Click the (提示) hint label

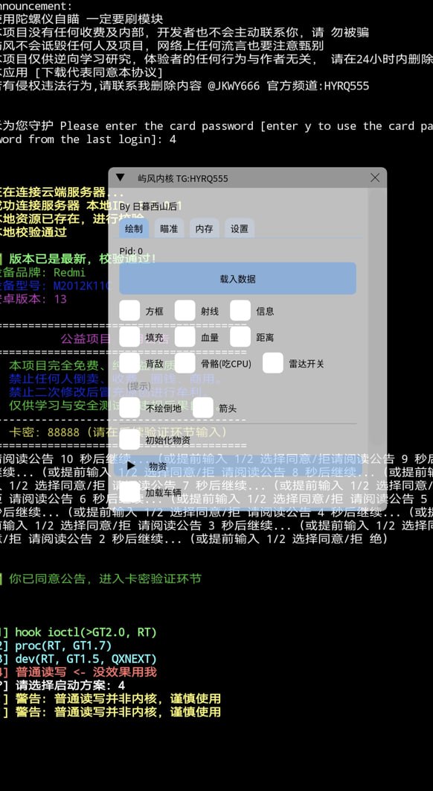[139, 386]
